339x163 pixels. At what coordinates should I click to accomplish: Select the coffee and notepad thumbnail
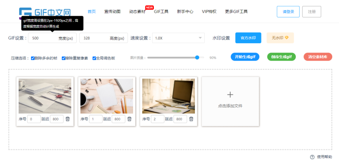click(x=107, y=96)
